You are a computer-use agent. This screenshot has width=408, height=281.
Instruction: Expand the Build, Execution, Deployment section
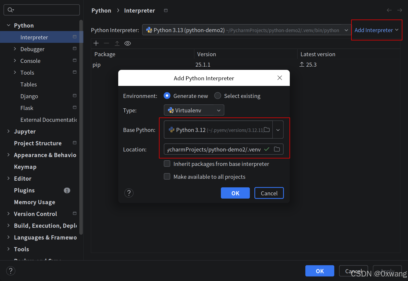point(9,225)
